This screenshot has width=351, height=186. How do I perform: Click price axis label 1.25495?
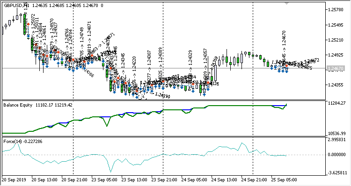(x=336, y=25)
